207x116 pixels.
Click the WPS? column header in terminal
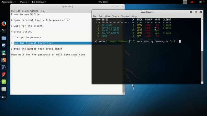[157, 20]
